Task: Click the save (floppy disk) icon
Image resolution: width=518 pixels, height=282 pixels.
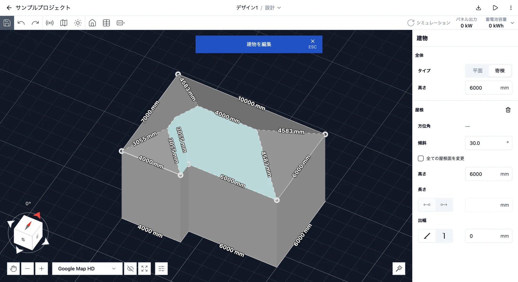Action: 7,23
